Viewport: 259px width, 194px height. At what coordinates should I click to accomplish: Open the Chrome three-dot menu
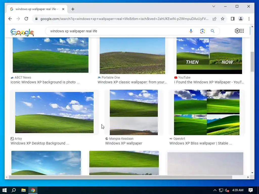click(x=249, y=19)
